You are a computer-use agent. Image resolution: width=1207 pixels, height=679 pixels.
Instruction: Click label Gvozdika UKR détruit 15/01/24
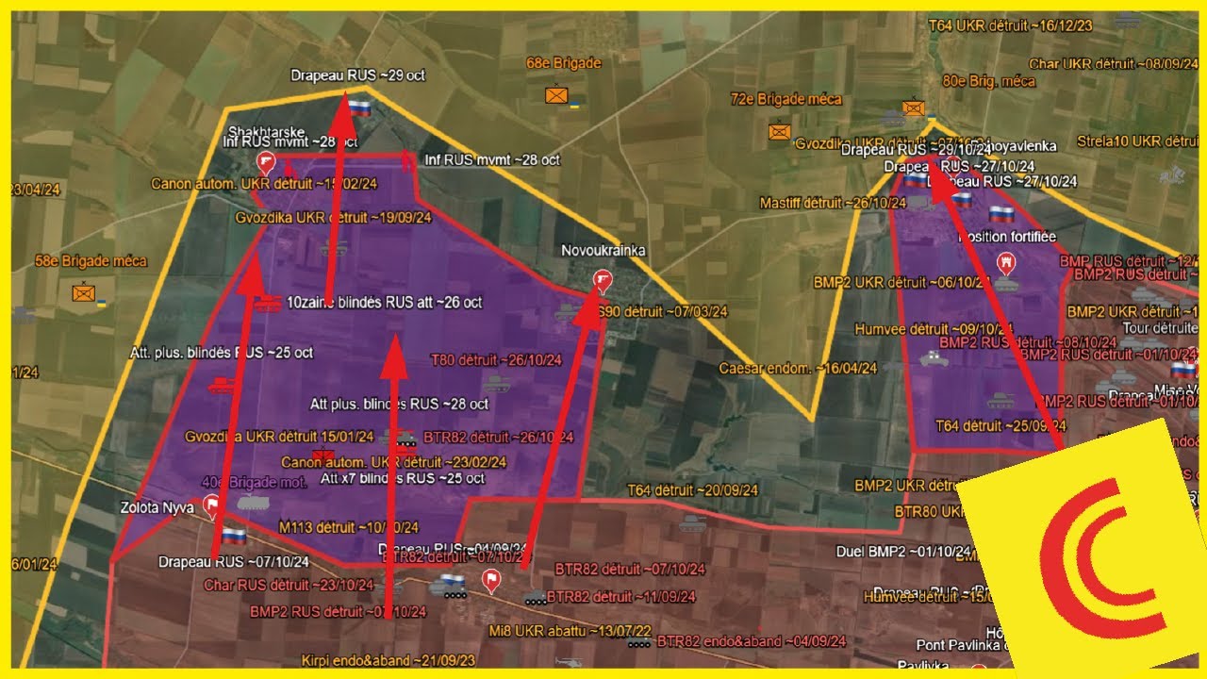click(279, 437)
